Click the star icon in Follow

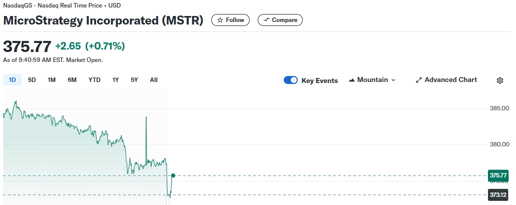tap(220, 20)
